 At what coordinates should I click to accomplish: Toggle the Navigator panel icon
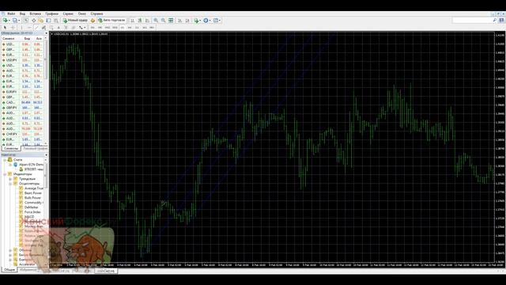tap(41, 21)
